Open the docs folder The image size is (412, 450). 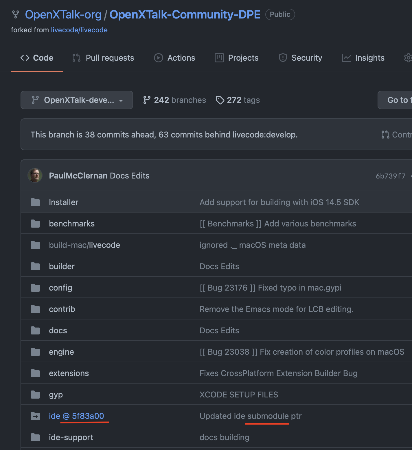point(58,330)
